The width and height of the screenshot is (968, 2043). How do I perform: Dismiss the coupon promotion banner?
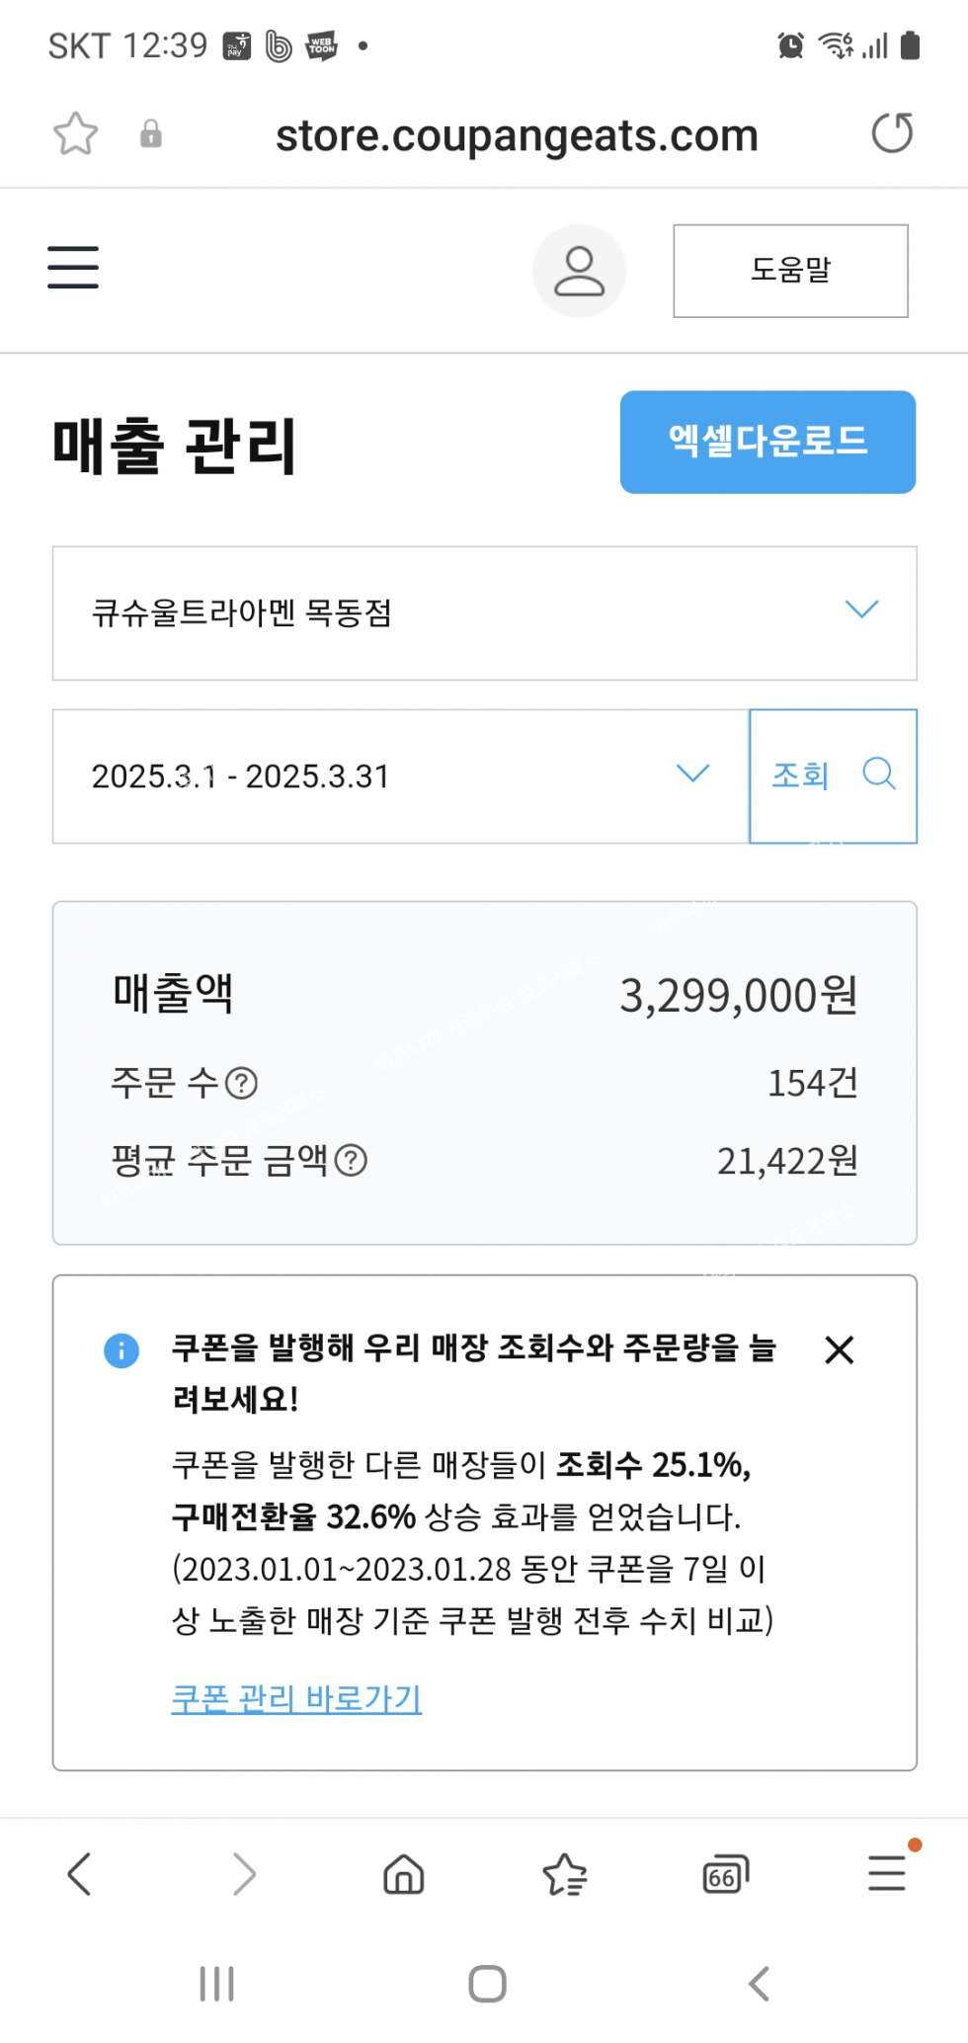[x=839, y=1349]
